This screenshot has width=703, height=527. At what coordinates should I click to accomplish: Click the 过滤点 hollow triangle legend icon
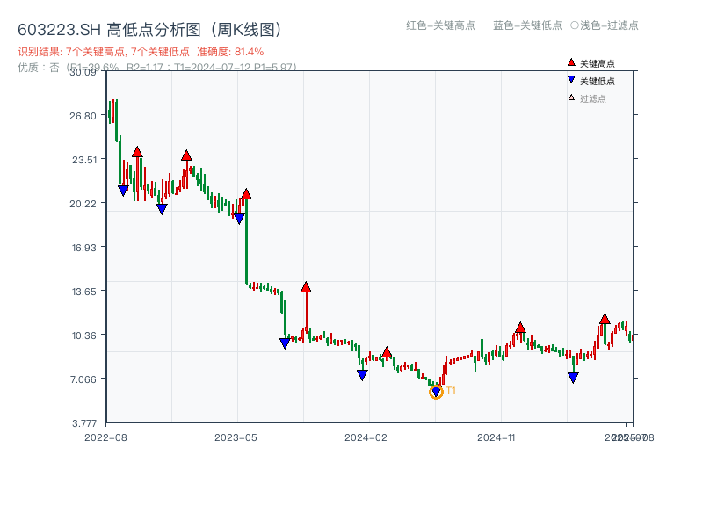(x=569, y=98)
